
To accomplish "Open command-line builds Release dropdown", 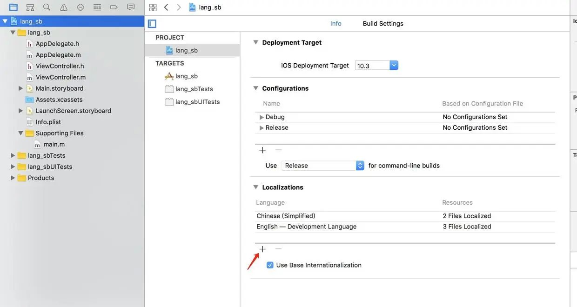I will click(x=322, y=166).
